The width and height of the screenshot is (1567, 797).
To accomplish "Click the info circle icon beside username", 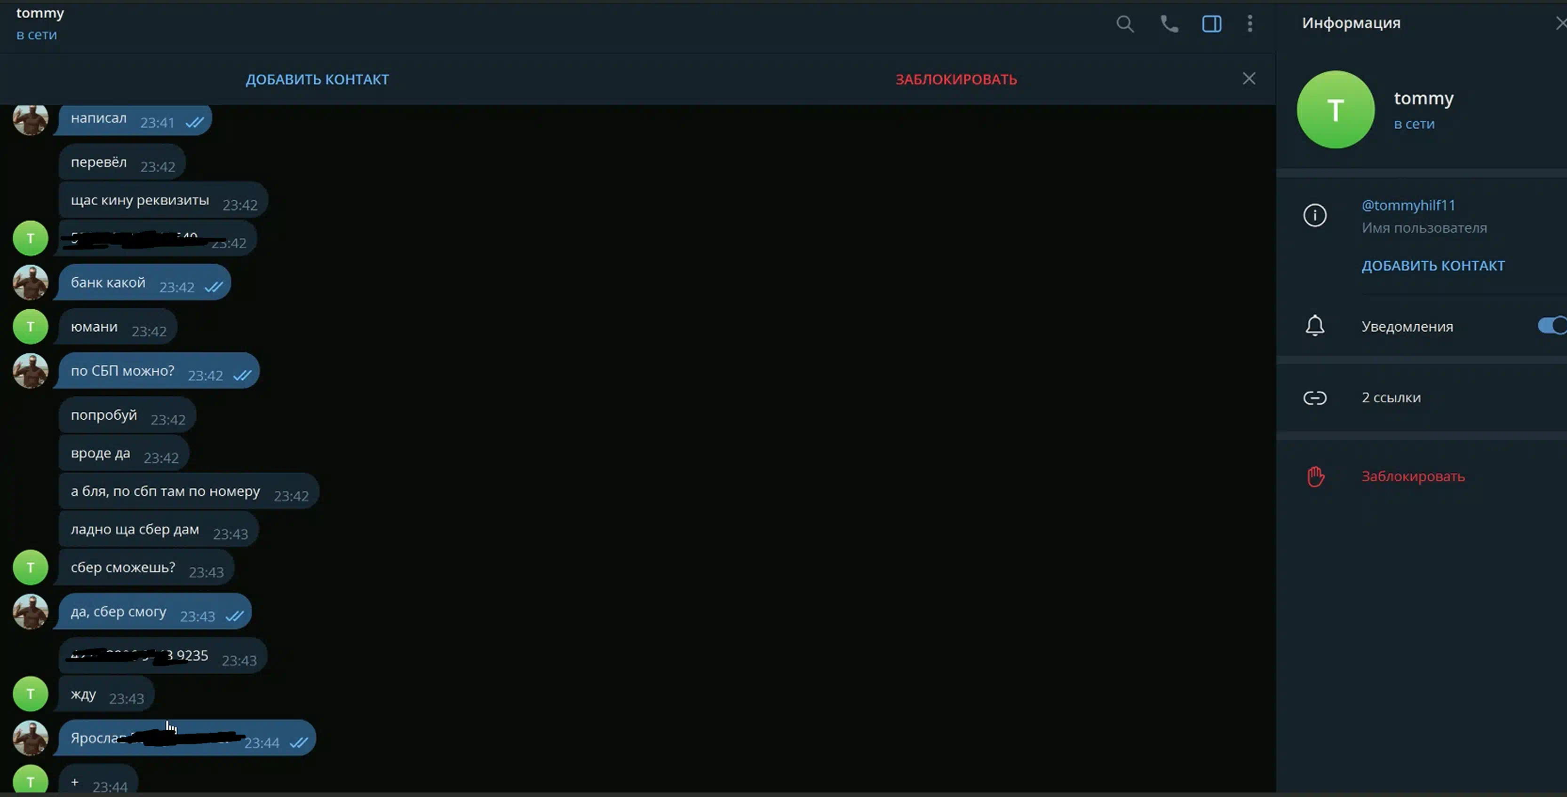I will pos(1314,216).
